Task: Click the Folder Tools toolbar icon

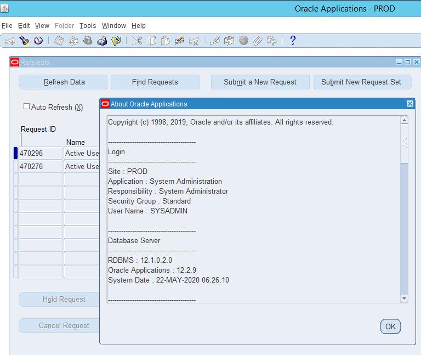Action: click(x=271, y=41)
